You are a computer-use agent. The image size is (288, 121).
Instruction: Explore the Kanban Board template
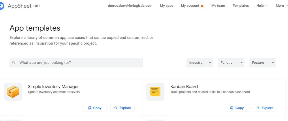[265, 108]
